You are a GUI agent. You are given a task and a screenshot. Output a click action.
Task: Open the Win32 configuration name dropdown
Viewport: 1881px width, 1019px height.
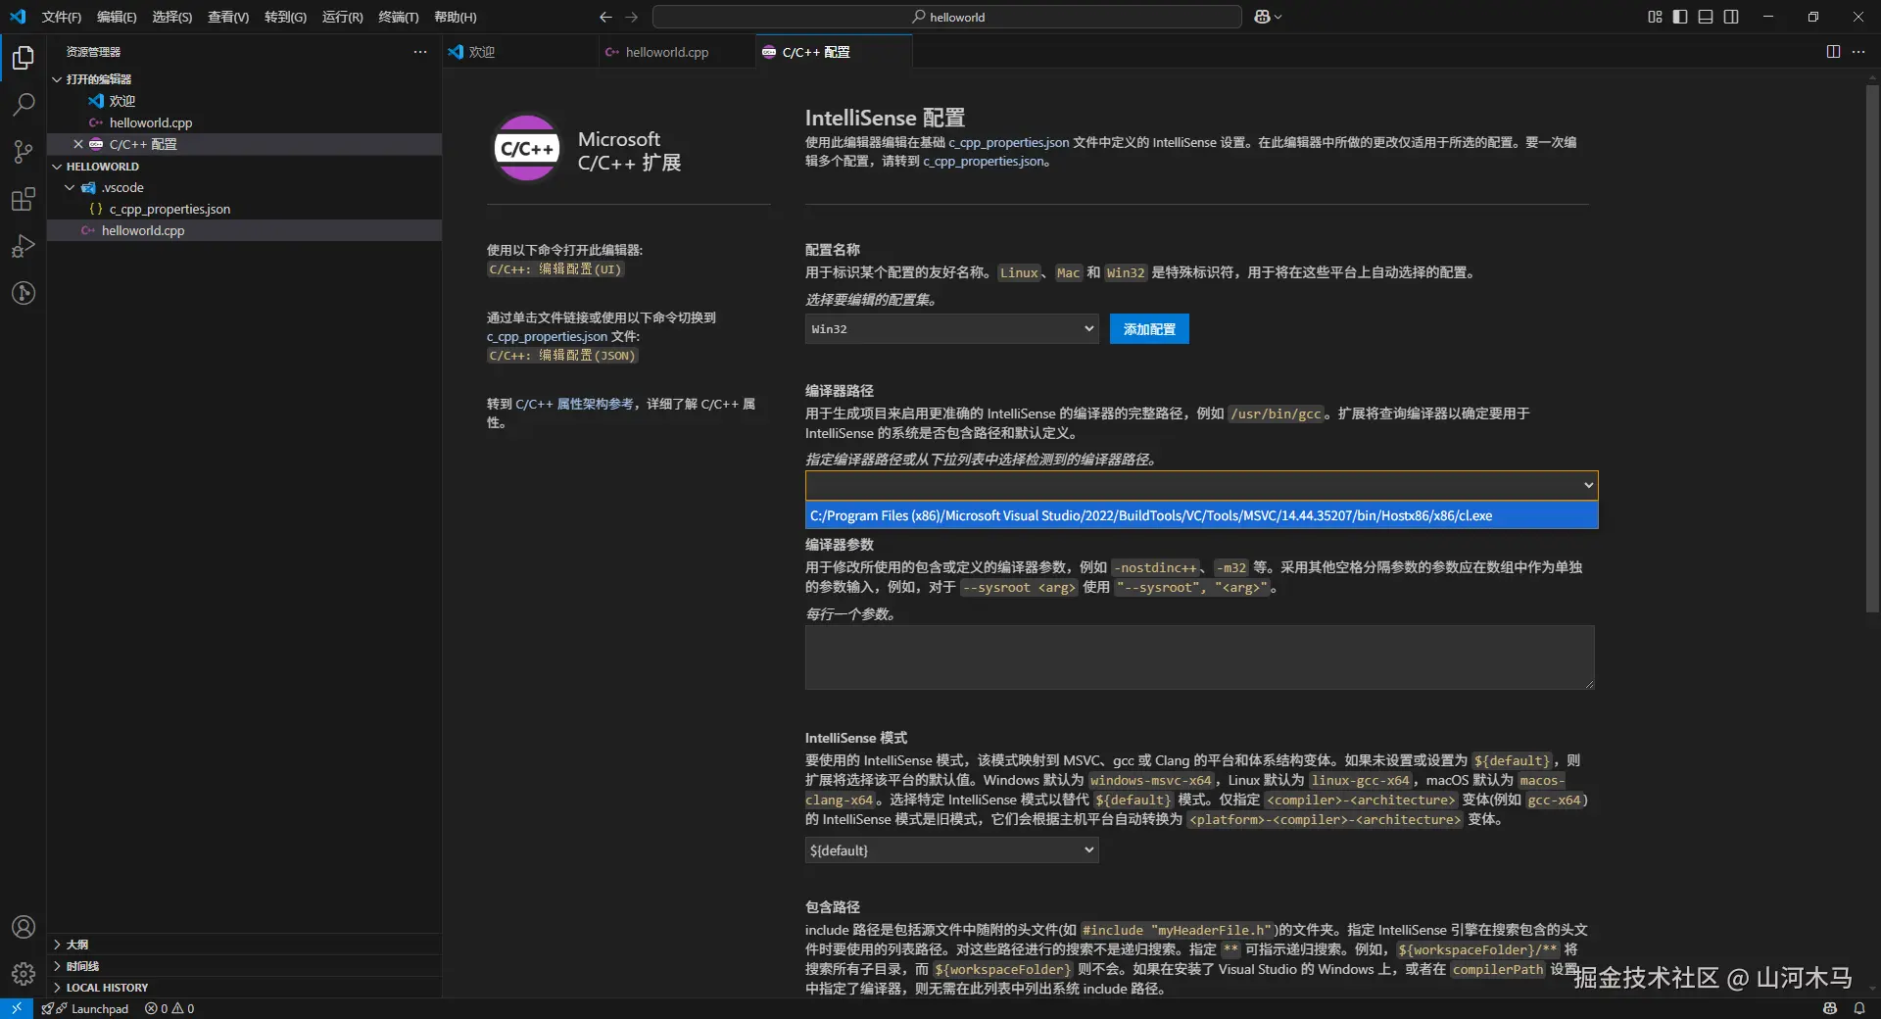[951, 329]
